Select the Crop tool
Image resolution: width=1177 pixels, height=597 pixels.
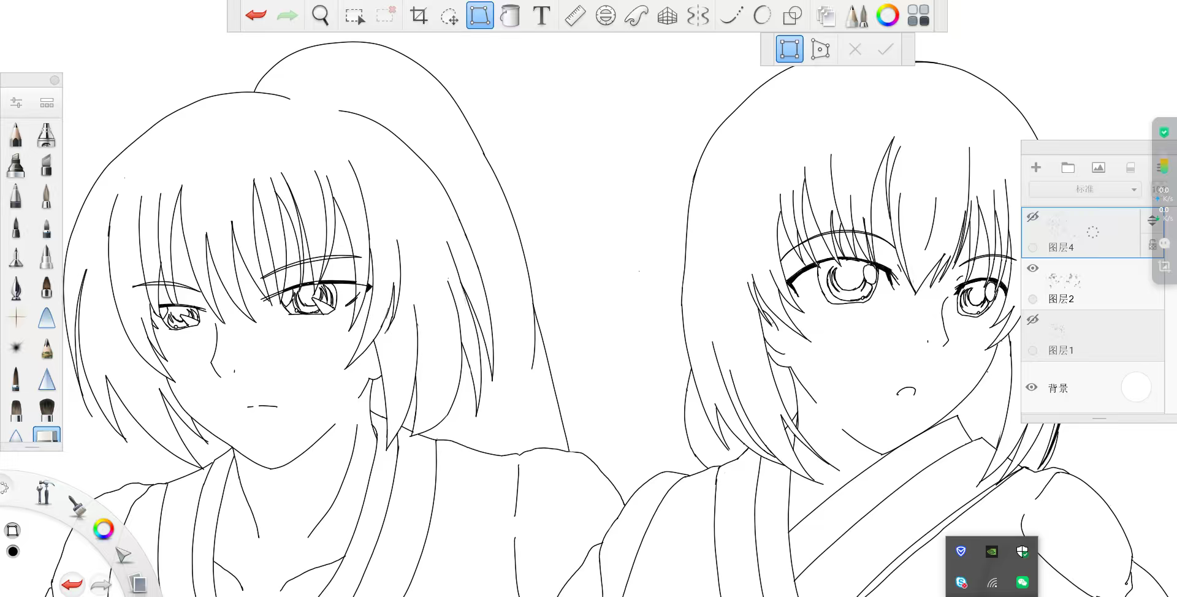419,15
